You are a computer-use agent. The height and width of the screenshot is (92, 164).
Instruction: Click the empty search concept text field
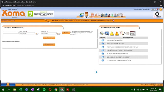(x=11, y=33)
